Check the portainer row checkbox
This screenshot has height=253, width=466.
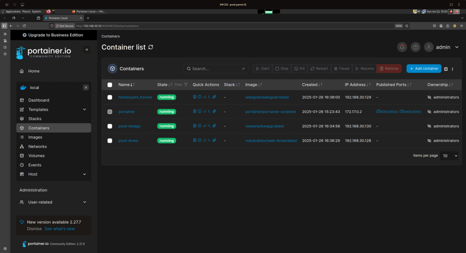(110, 112)
